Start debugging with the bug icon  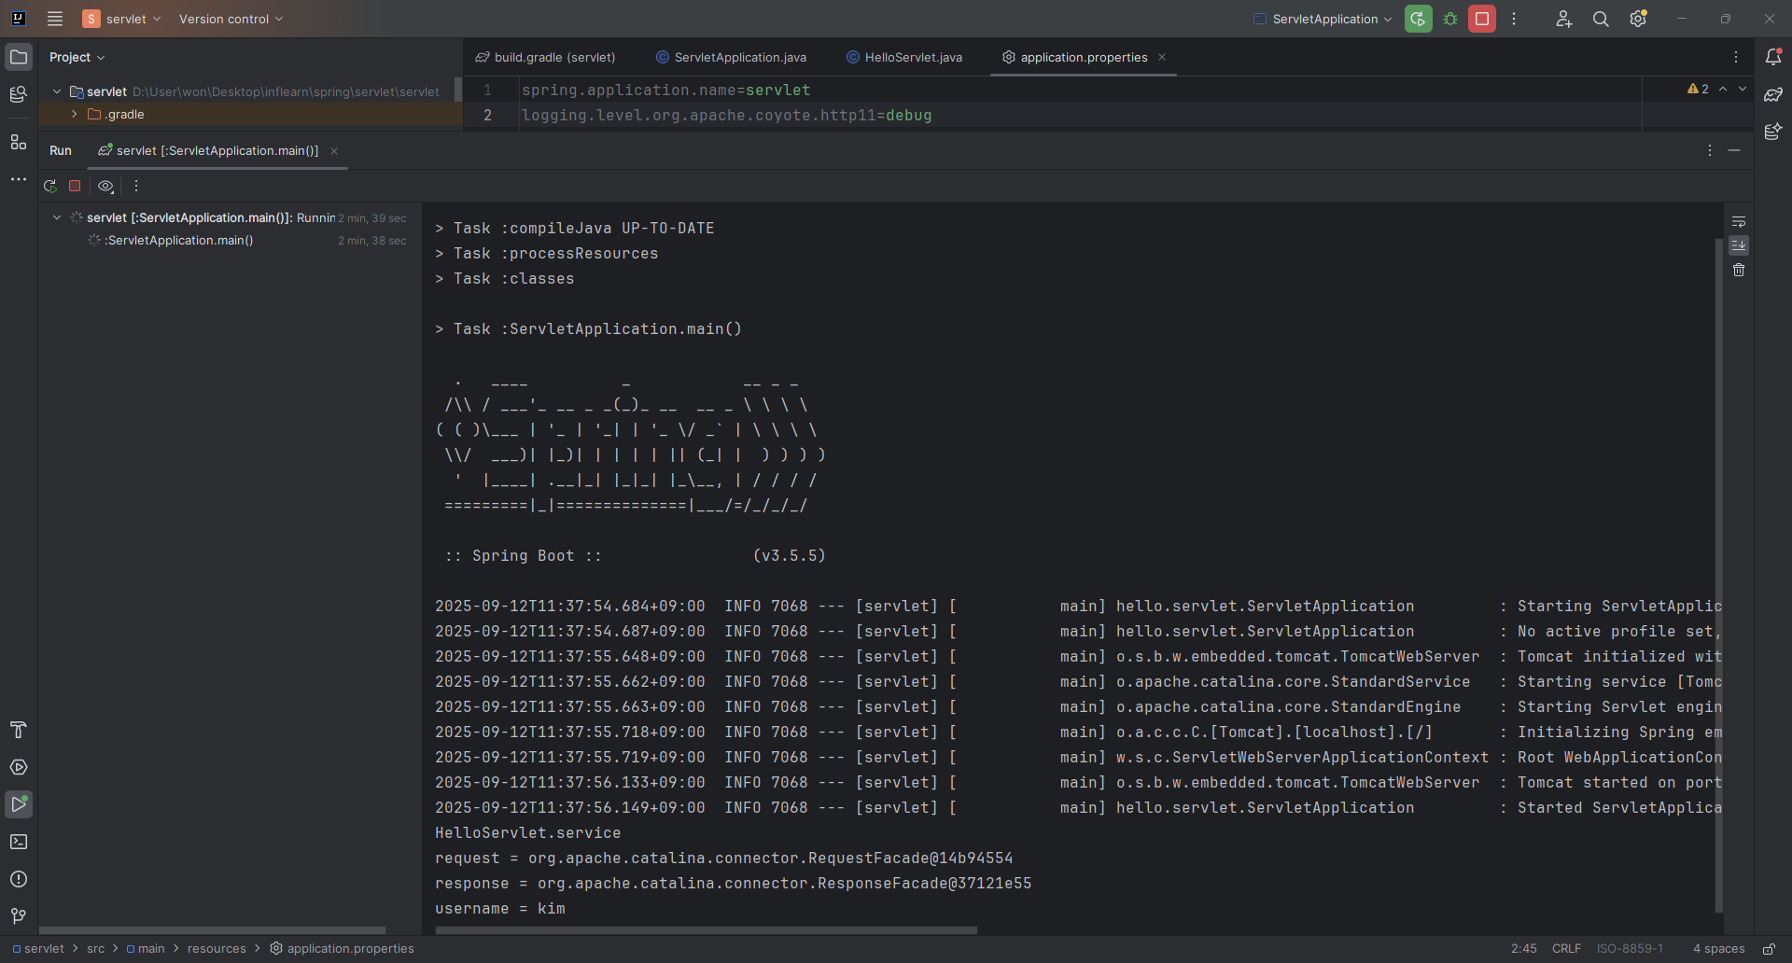pos(1450,19)
